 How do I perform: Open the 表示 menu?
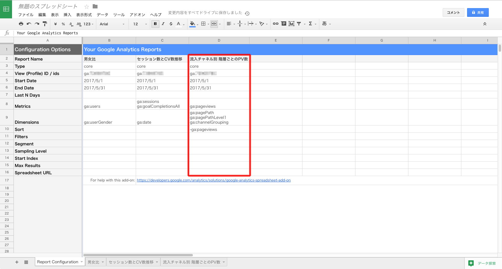coord(55,15)
